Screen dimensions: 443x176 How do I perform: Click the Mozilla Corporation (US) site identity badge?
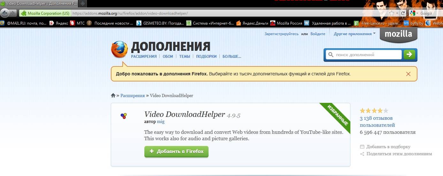[45, 13]
